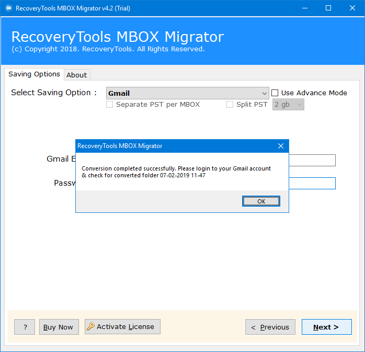Viewport: 365px width, 352px height.
Task: Click the Next button
Action: tap(327, 327)
